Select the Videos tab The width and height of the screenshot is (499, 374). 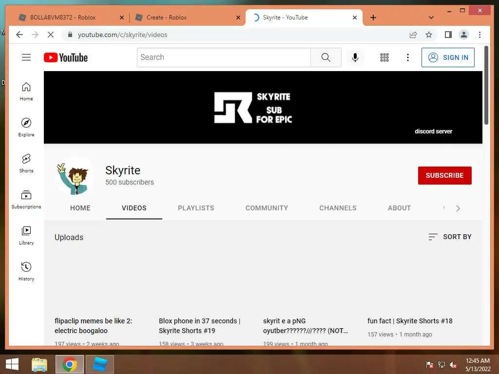pyautogui.click(x=134, y=208)
